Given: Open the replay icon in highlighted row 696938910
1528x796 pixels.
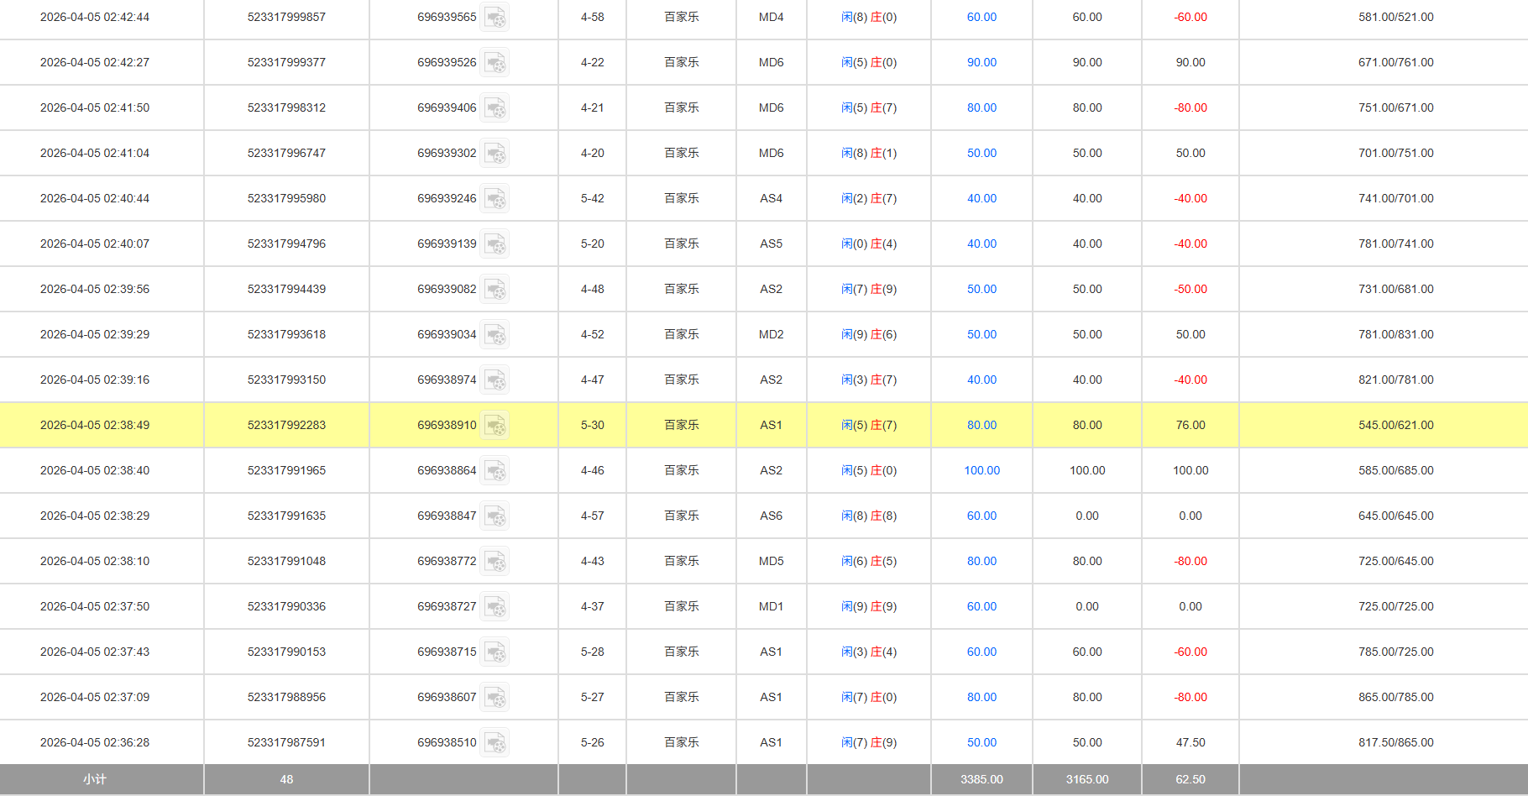Looking at the screenshot, I should [495, 426].
